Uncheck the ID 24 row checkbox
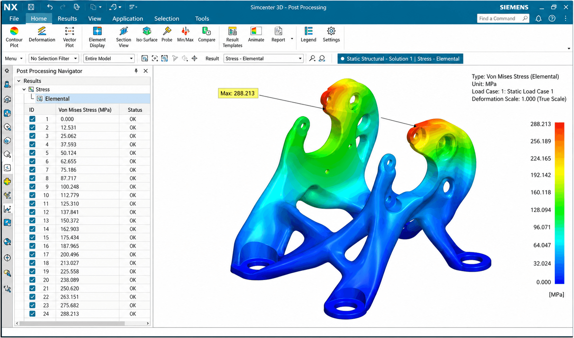 tap(32, 314)
